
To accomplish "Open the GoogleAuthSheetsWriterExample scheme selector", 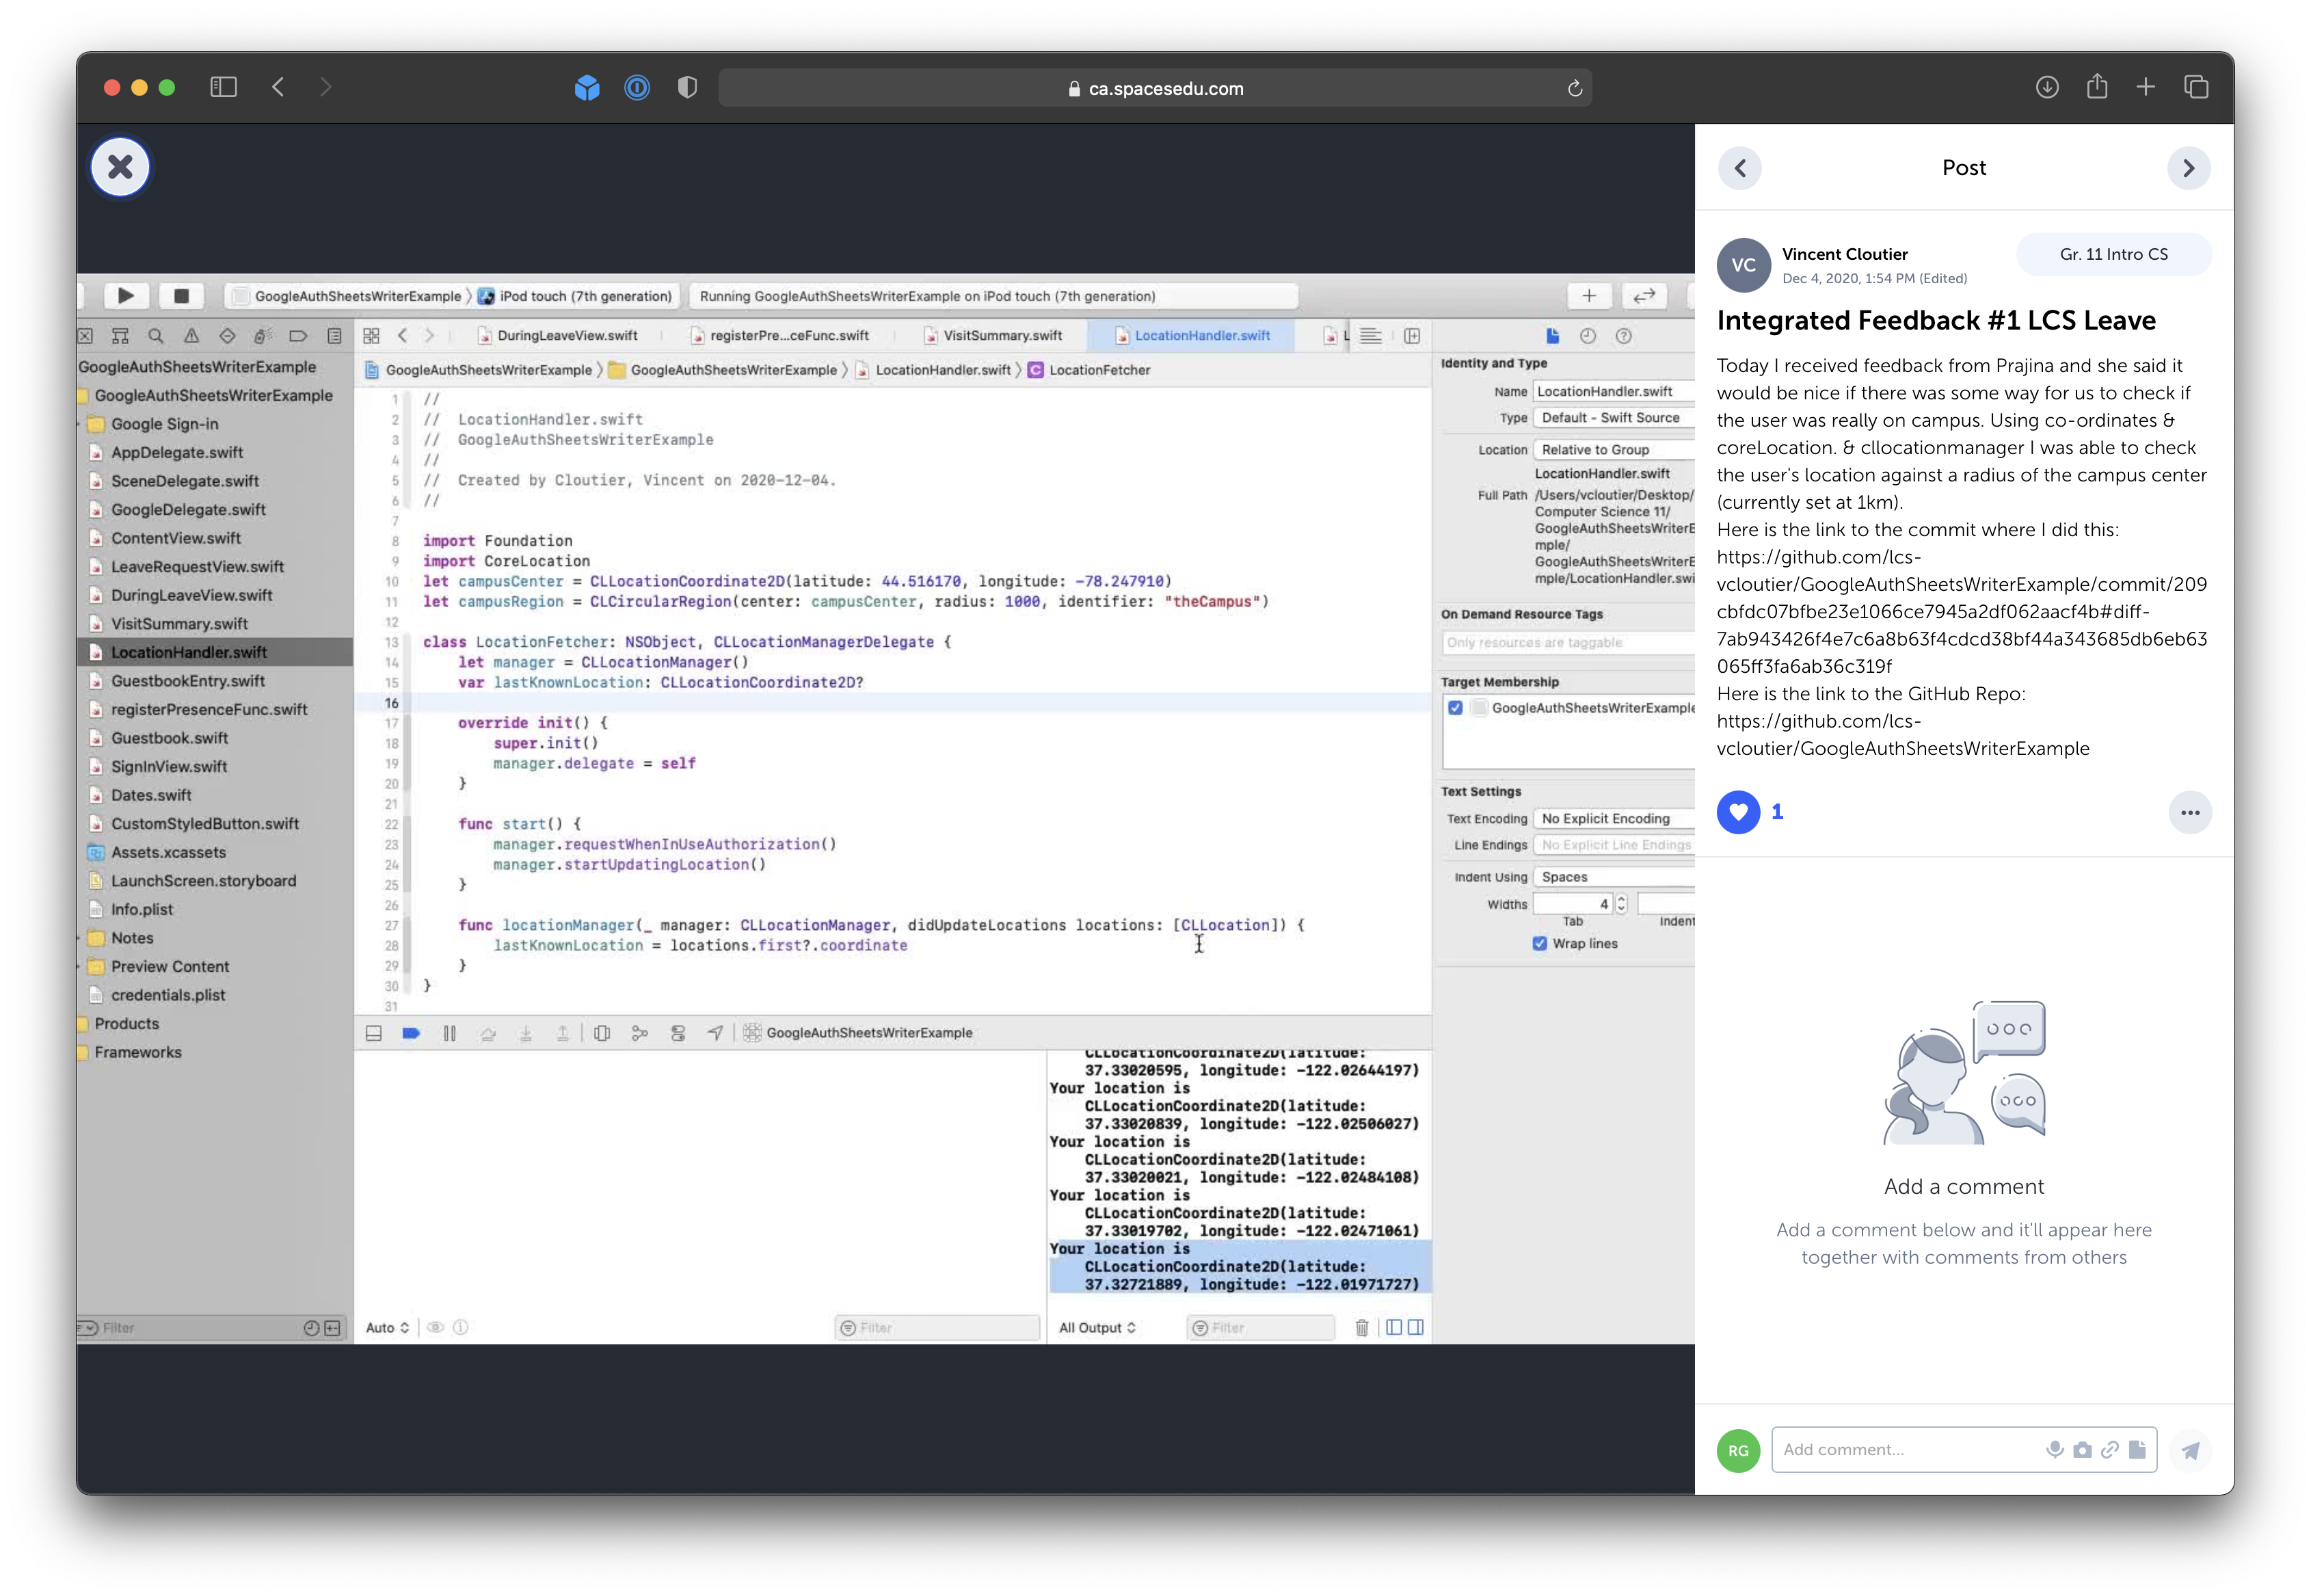I will point(347,296).
